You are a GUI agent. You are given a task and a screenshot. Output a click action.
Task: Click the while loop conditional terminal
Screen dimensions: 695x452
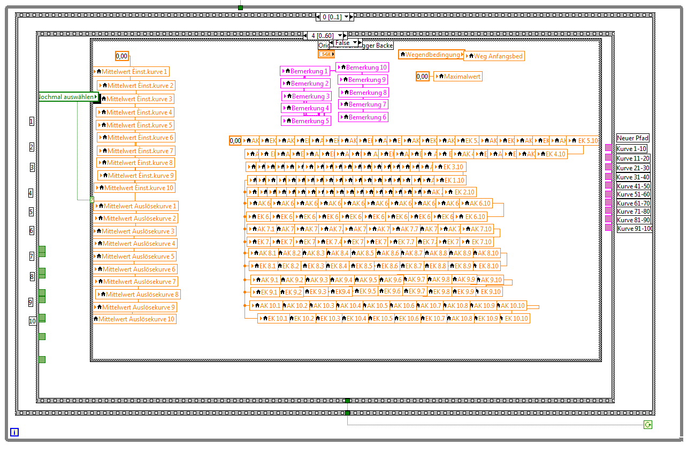[x=648, y=425]
